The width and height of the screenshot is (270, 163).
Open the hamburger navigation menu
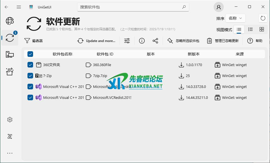19,7
